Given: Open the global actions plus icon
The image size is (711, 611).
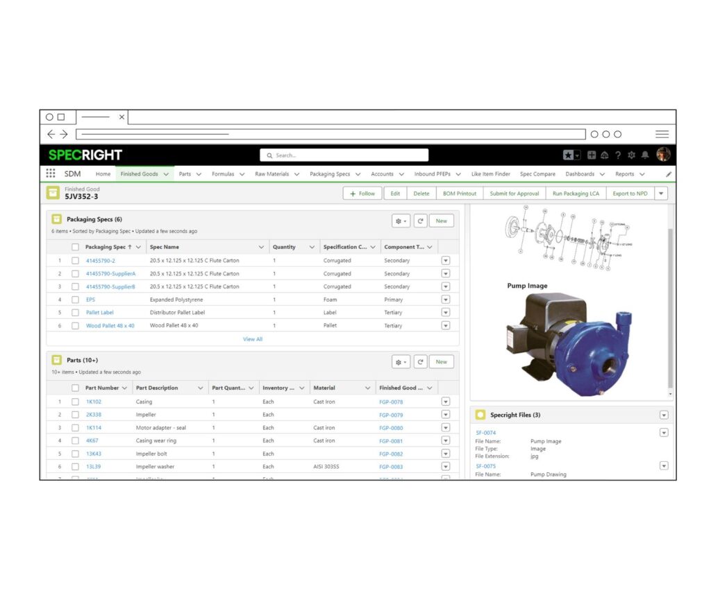Looking at the screenshot, I should pos(592,155).
